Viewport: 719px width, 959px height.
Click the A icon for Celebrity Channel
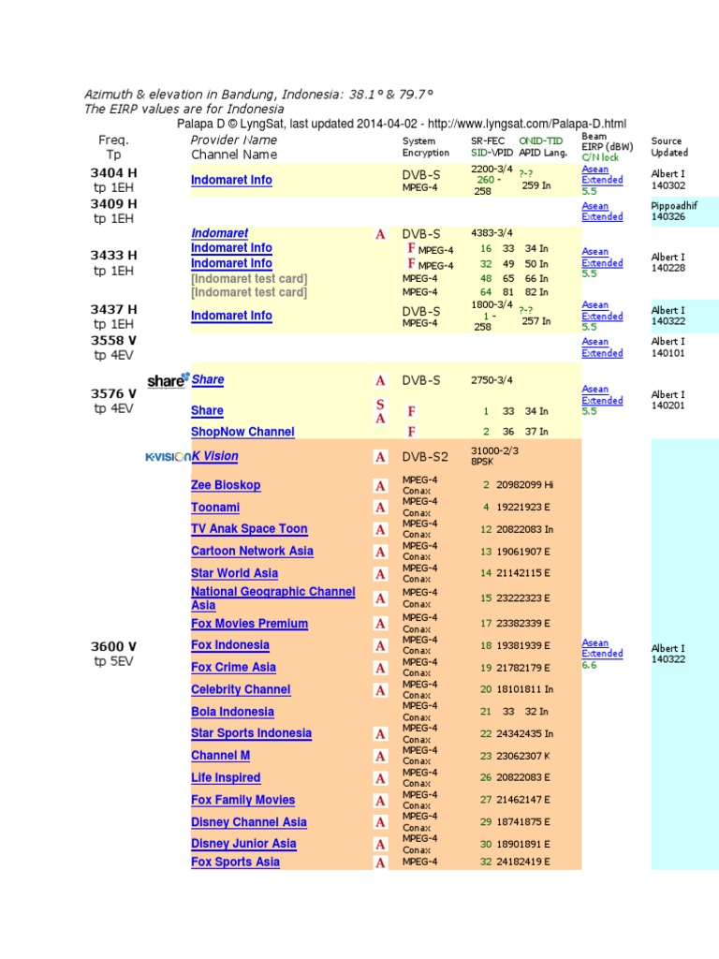click(x=380, y=690)
